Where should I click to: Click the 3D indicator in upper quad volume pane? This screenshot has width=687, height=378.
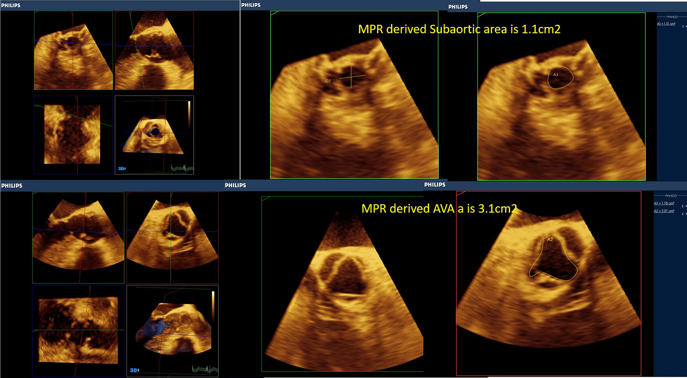coord(122,169)
